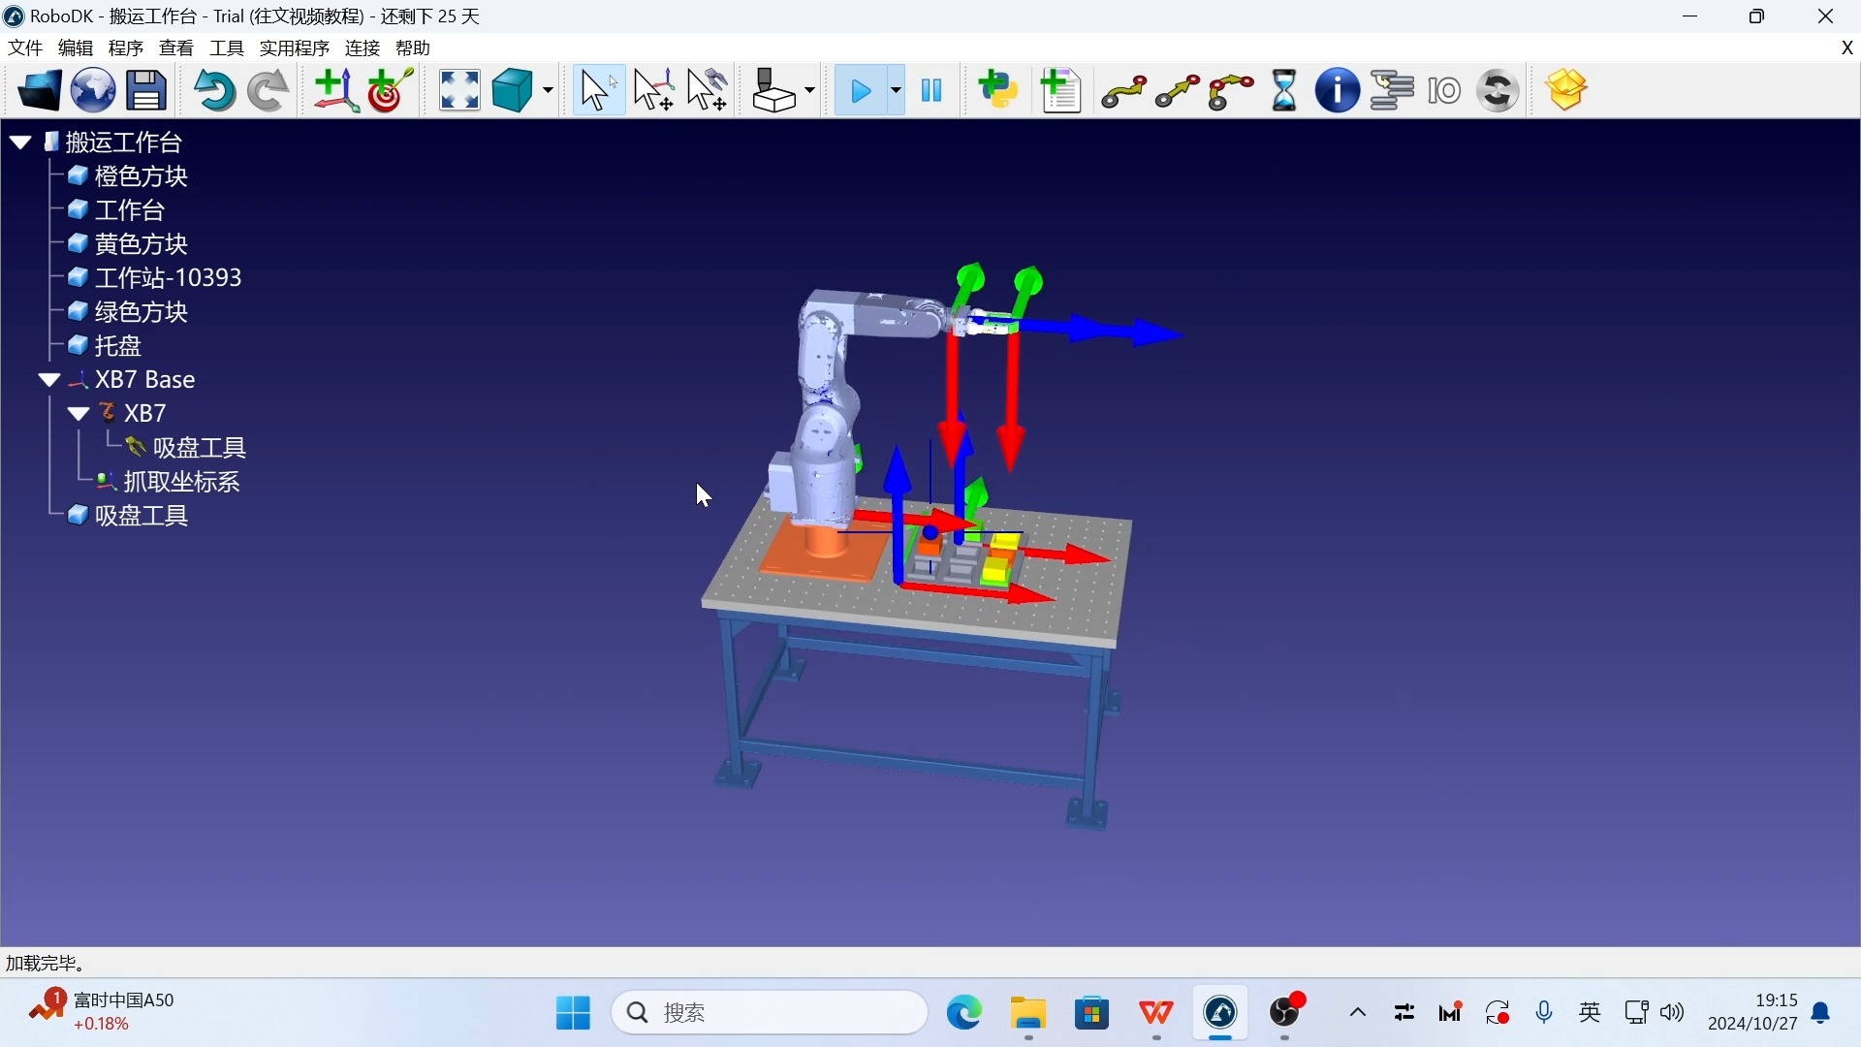
Task: Pause the simulation
Action: 931,91
